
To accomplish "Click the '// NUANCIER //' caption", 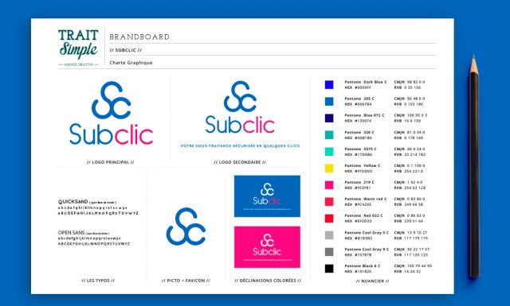I will tap(372, 281).
